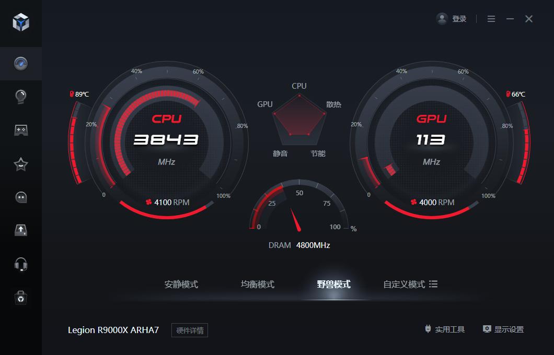This screenshot has height=355, width=554.
Task: Expand the 自定义模式 list icon
Action: 433,284
